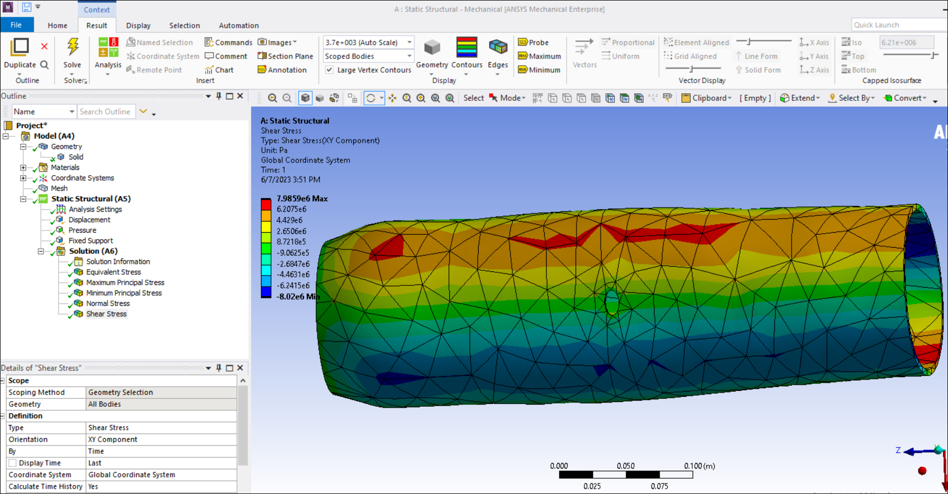Click the red maximum legend color band
948x494 pixels.
pos(266,203)
